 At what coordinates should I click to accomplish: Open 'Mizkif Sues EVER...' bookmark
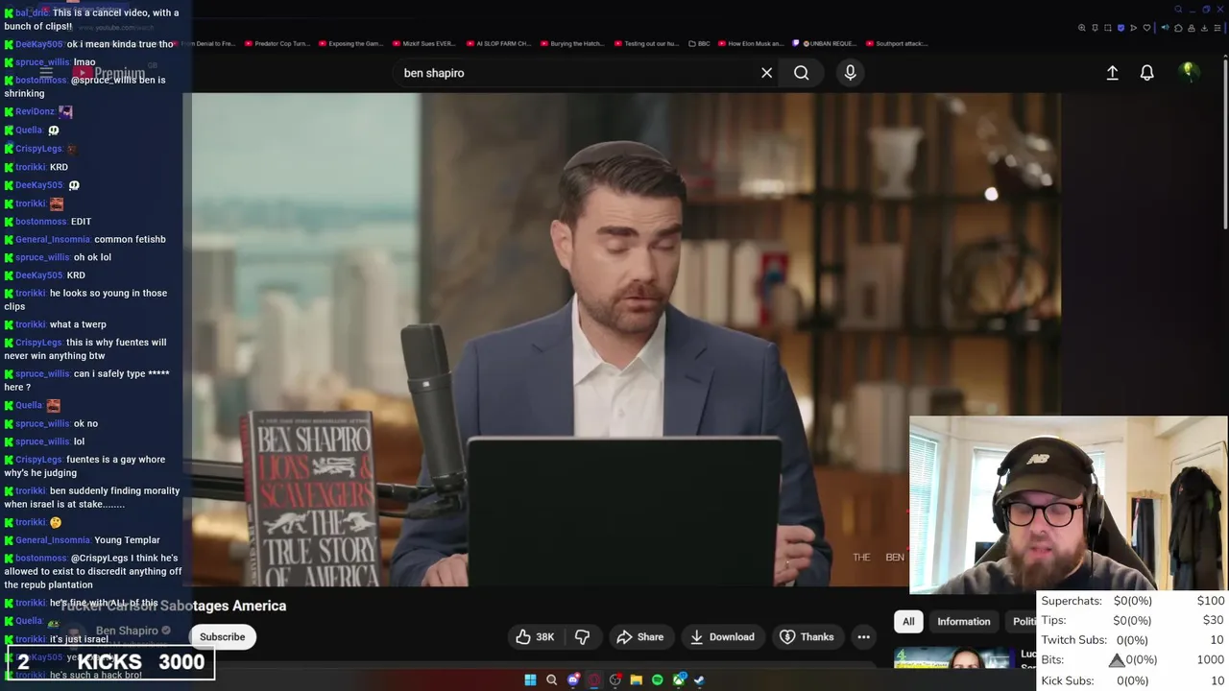coord(423,43)
